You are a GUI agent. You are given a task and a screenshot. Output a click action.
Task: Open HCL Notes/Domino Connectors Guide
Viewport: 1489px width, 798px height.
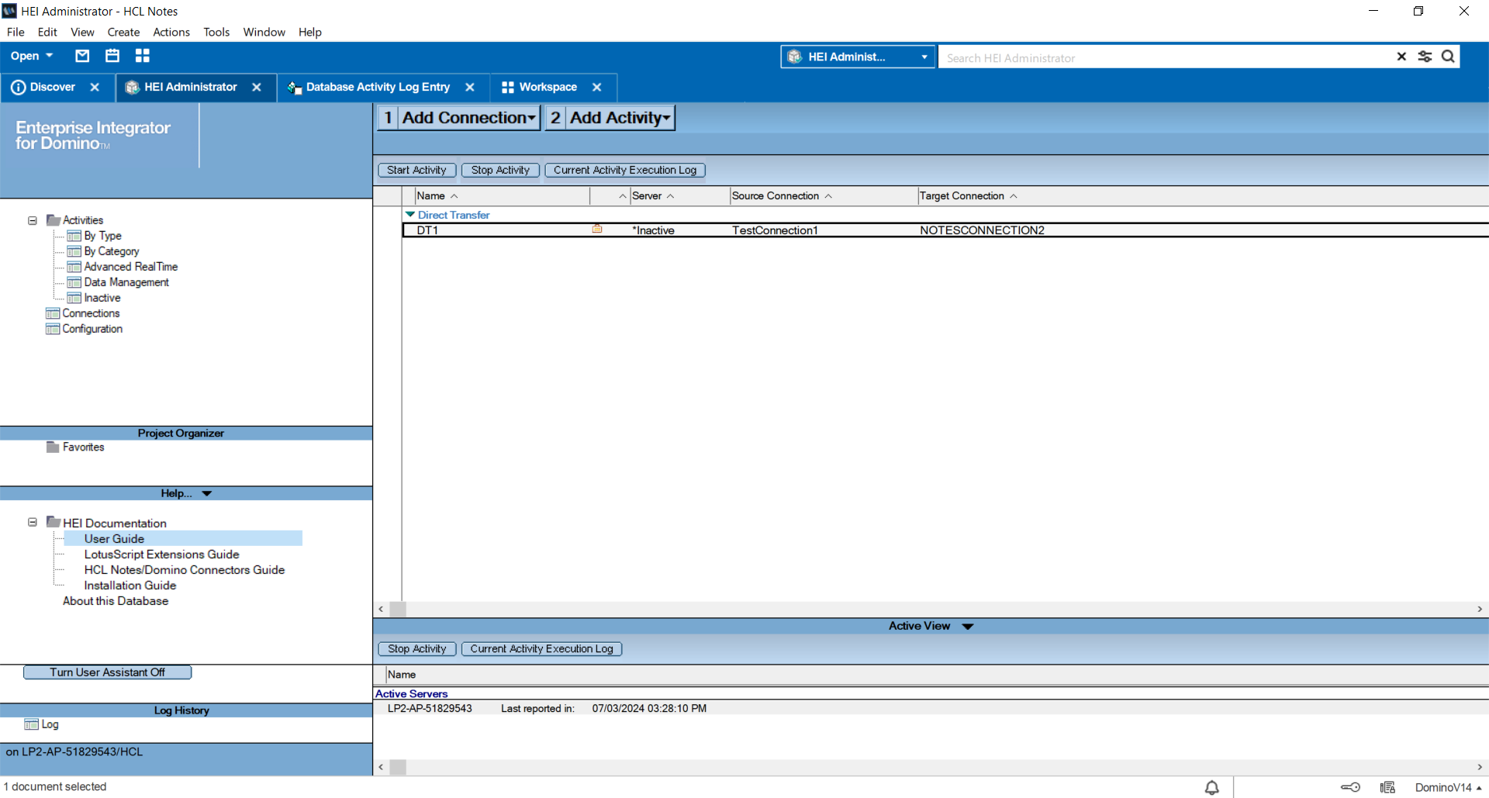point(185,569)
